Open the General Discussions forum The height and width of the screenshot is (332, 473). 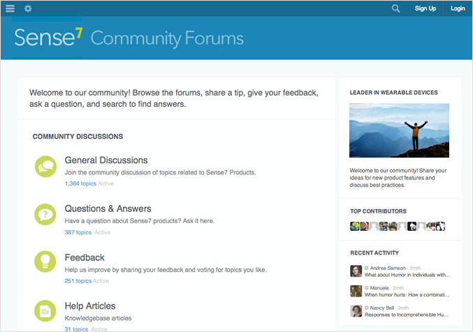(x=106, y=160)
